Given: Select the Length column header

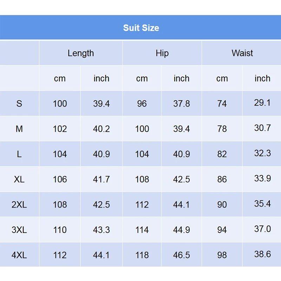Looking at the screenshot, I should click(x=81, y=53).
